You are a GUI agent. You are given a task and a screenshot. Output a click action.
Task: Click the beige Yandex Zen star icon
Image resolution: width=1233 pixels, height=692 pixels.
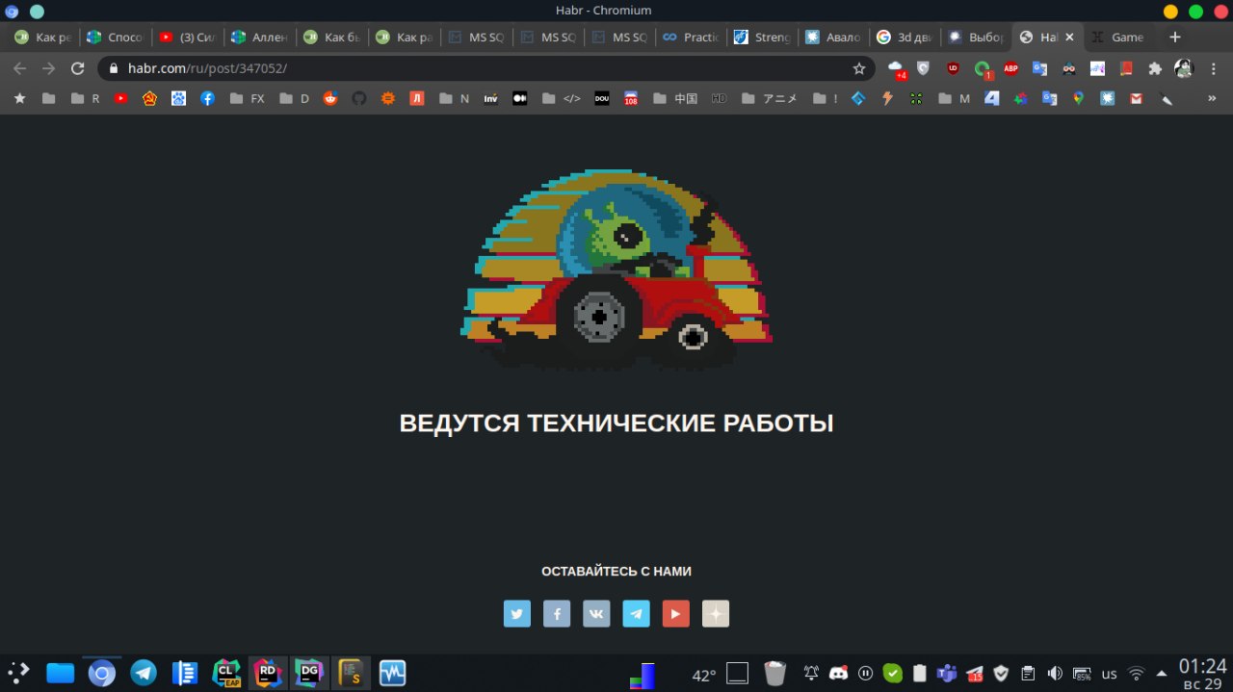coord(716,613)
